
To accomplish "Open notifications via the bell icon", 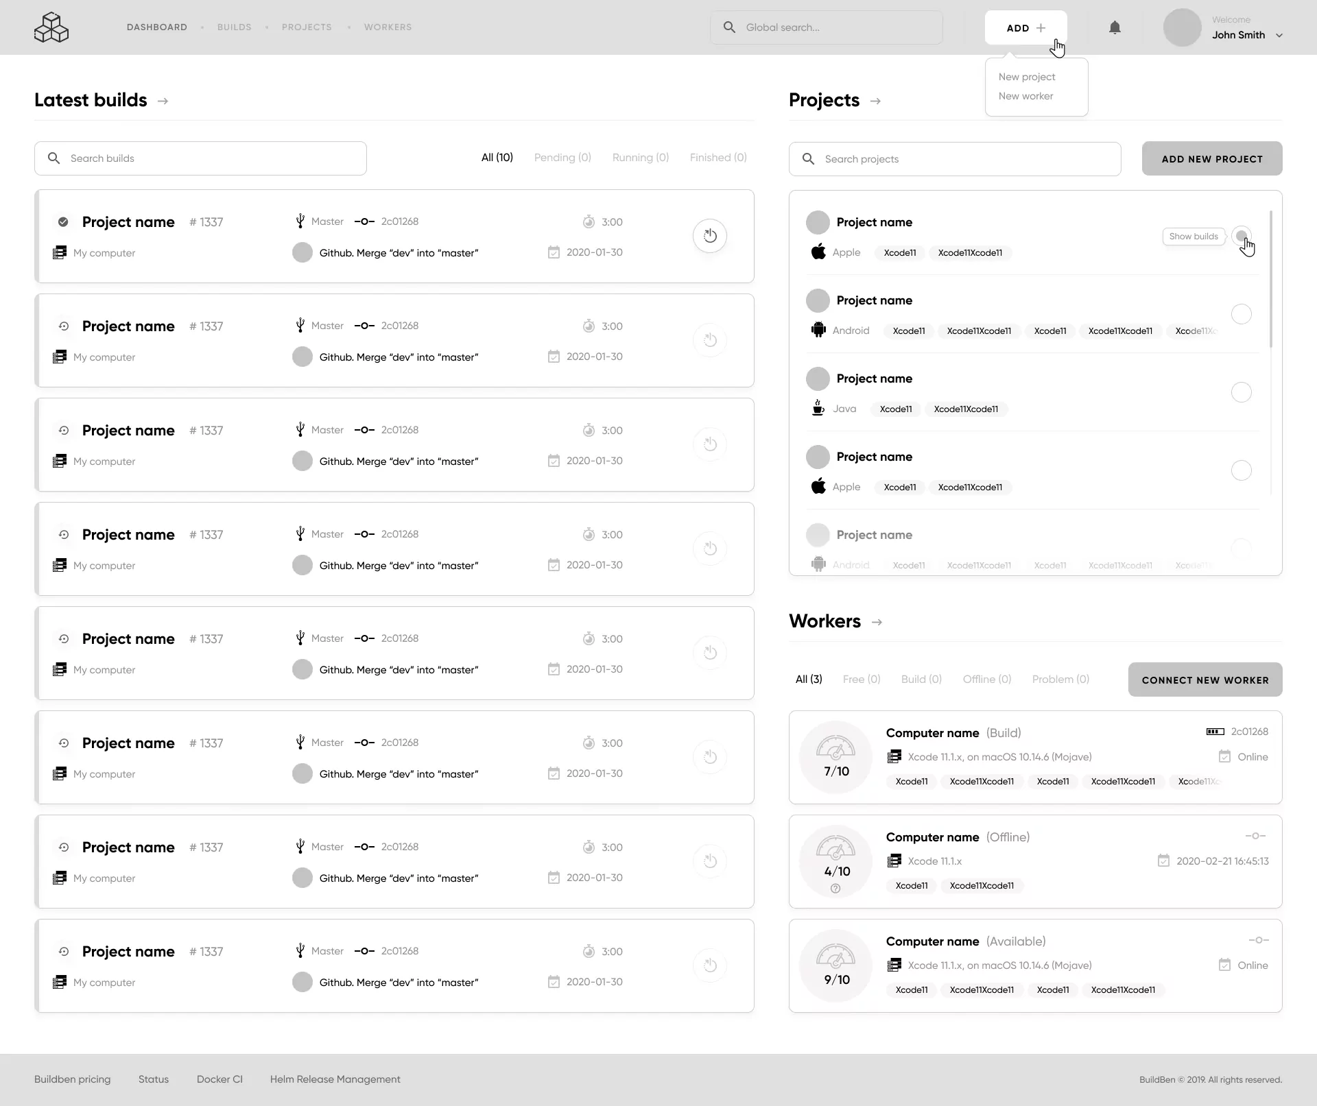I will point(1115,27).
